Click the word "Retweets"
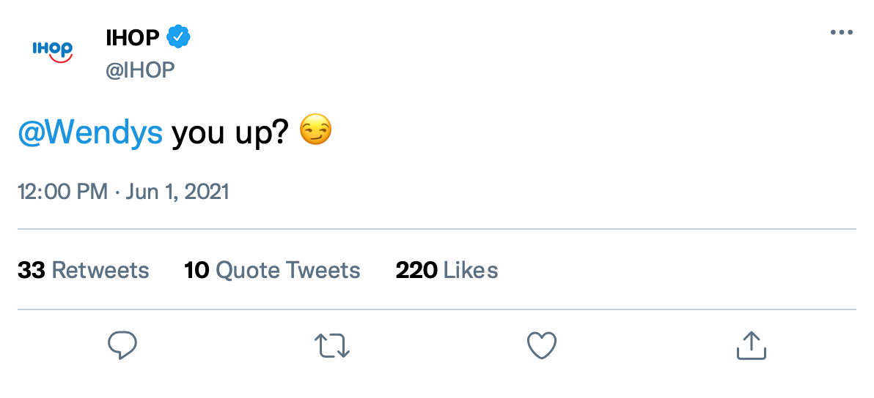This screenshot has height=398, width=874. coord(100,271)
